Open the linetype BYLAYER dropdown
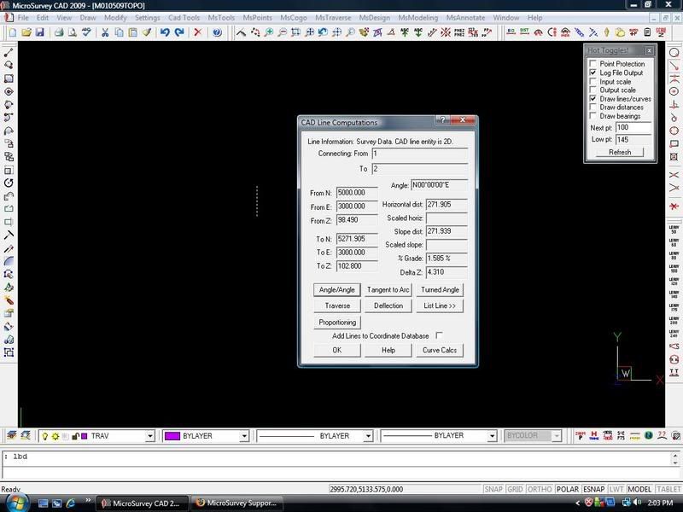Screen dimensions: 683x512 click(x=368, y=436)
